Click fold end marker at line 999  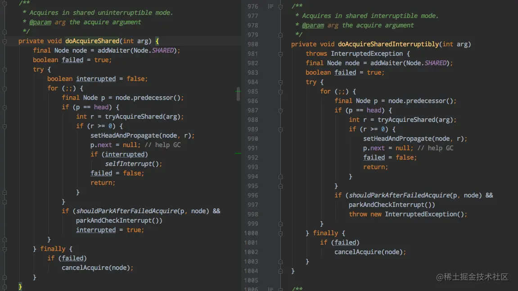click(x=280, y=224)
